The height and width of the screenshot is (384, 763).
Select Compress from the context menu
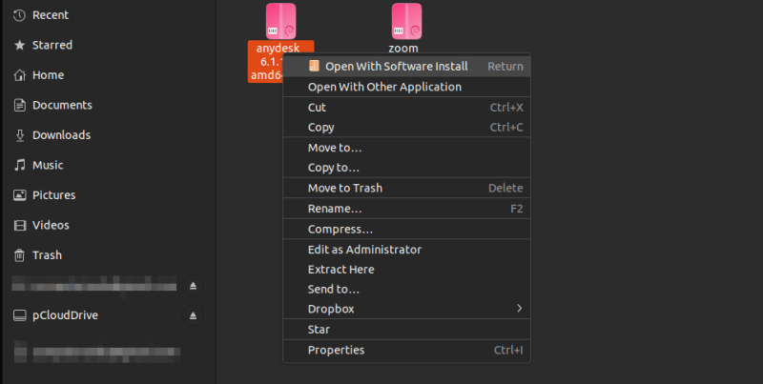(340, 230)
